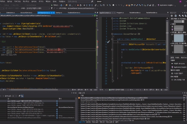This screenshot has width=187, height=124.
Task: Open the Any CPU platform dropdown
Action: coord(19,5)
